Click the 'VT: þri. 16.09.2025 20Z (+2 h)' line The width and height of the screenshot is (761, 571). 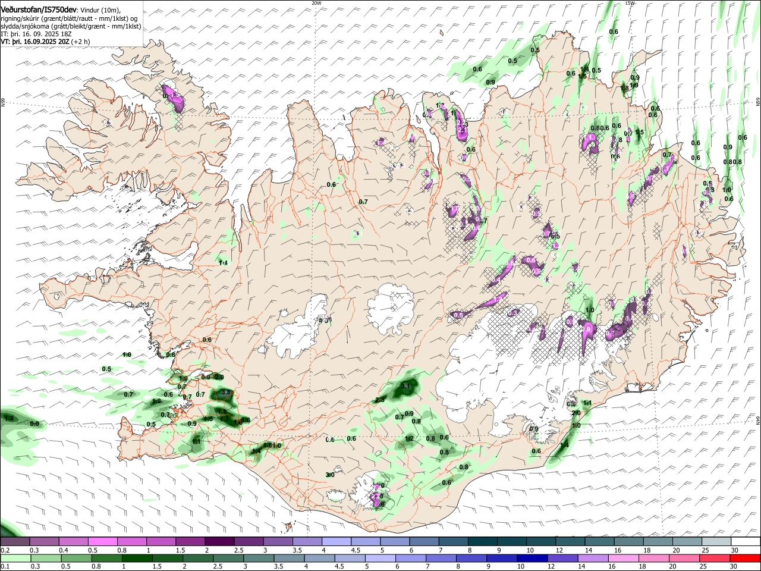[x=45, y=42]
